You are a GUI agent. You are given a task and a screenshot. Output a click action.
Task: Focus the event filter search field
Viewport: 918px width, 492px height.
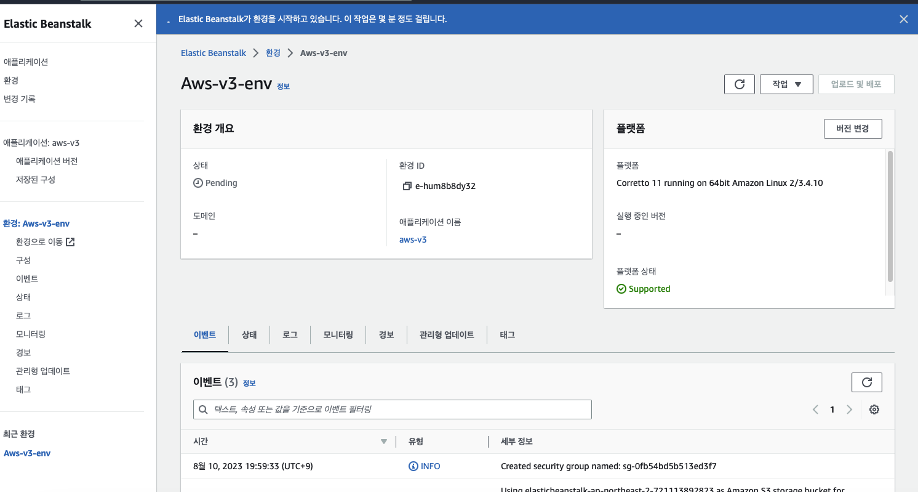393,409
